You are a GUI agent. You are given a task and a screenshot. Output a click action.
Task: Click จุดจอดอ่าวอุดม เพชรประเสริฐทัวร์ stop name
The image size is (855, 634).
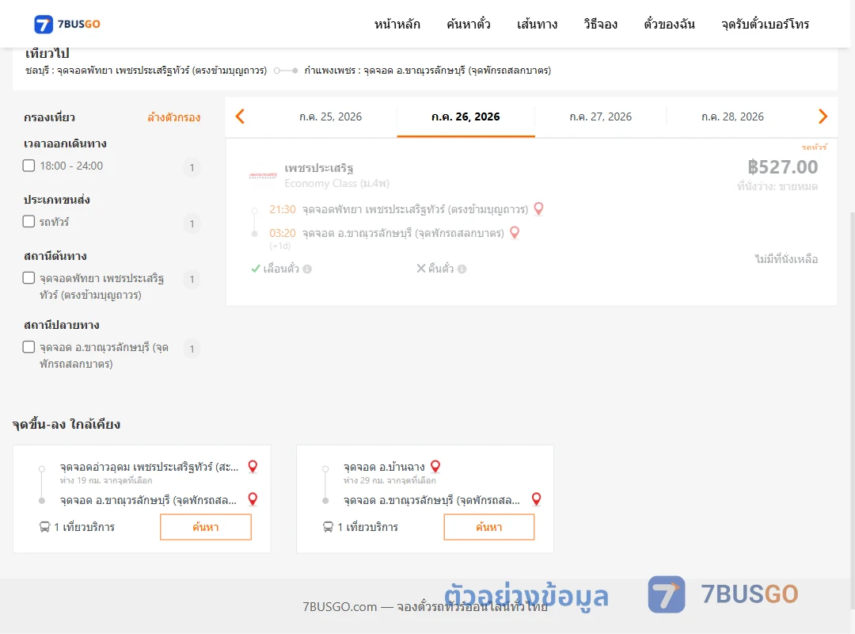(149, 467)
